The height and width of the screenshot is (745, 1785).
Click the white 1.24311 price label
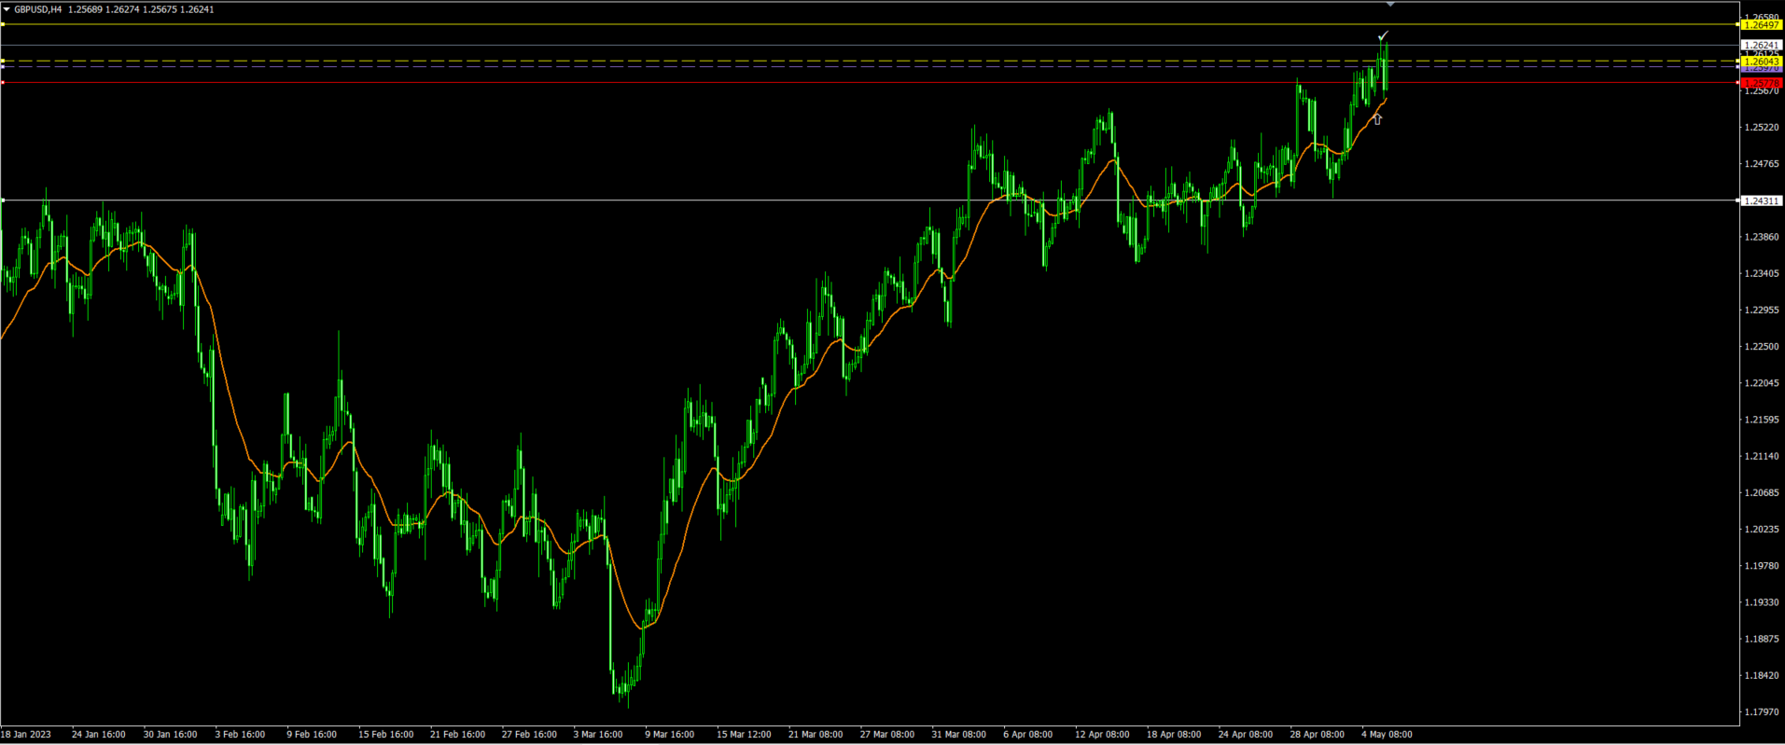click(1762, 200)
